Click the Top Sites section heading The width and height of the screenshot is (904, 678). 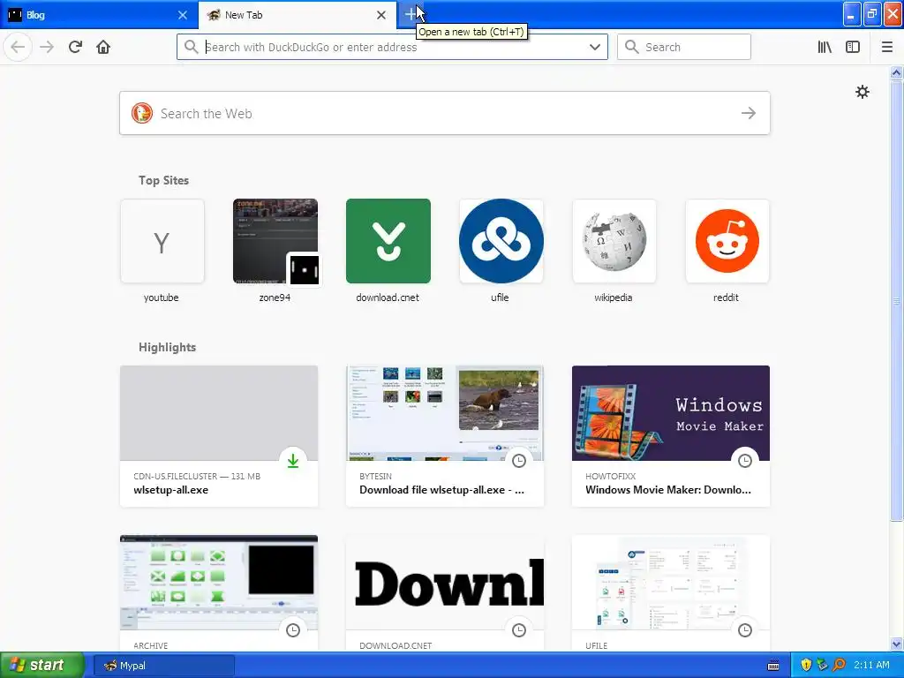click(x=163, y=180)
